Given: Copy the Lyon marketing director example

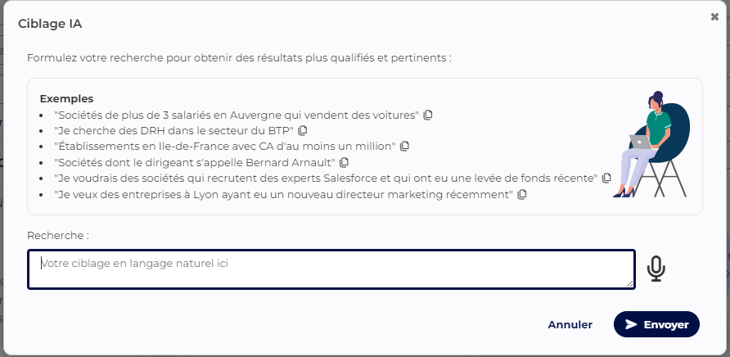Looking at the screenshot, I should (521, 194).
